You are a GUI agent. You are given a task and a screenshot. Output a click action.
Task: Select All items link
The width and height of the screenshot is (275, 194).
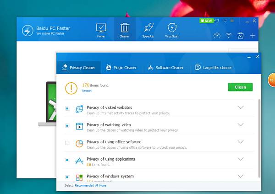click(x=97, y=185)
